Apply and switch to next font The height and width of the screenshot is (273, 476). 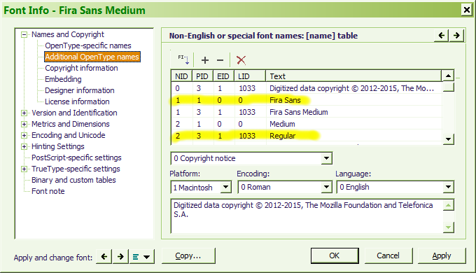120,257
